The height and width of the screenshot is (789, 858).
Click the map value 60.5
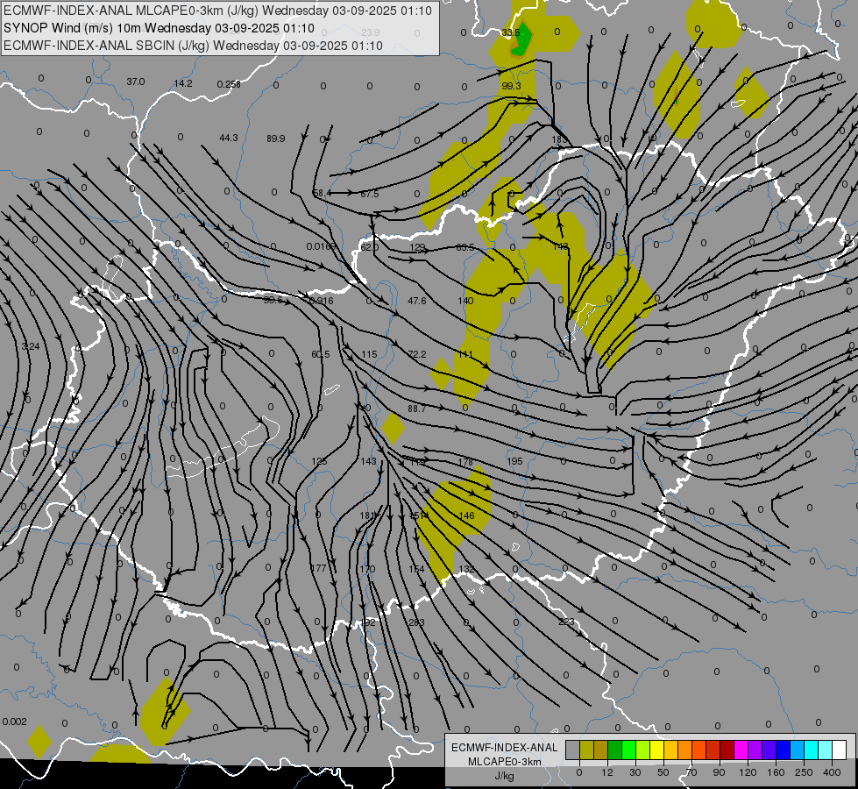321,354
